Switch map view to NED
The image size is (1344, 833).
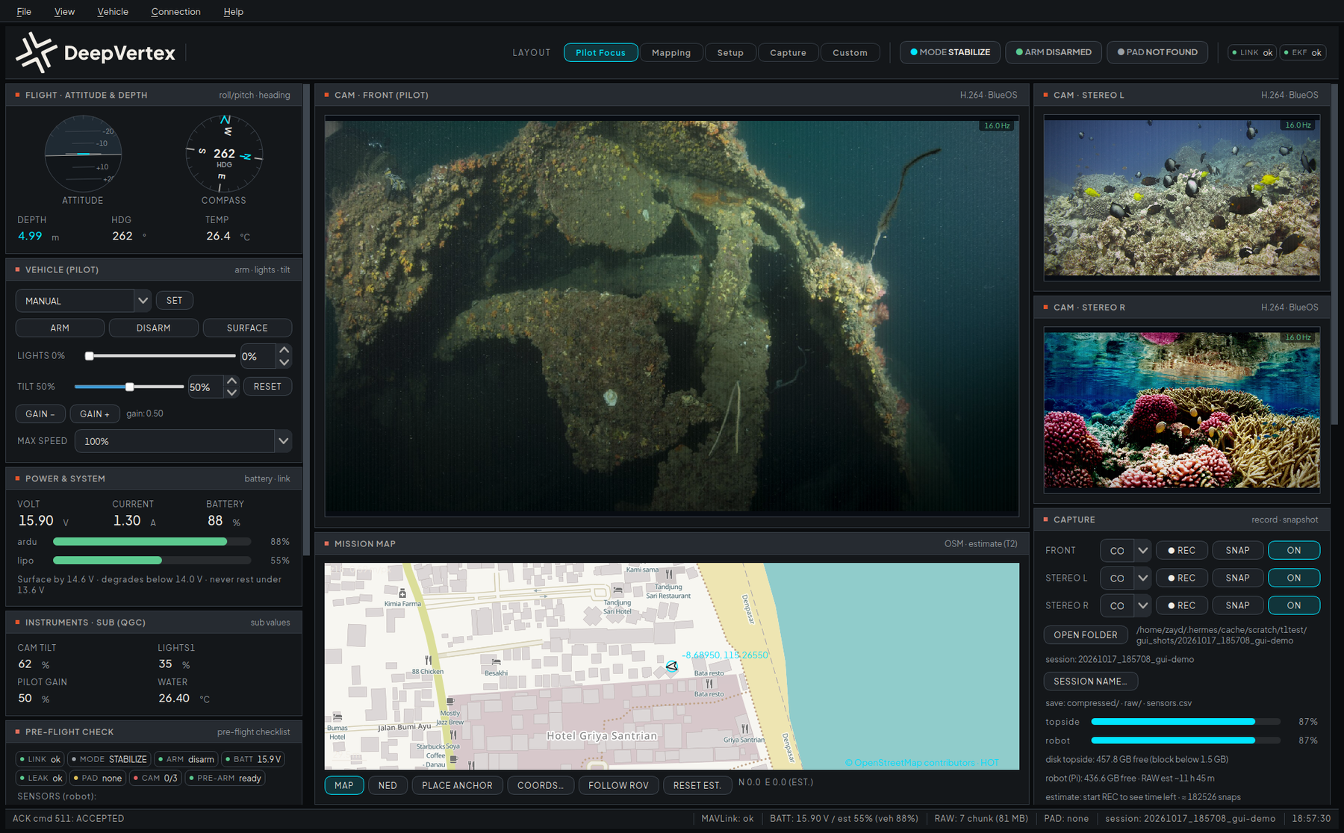[x=388, y=785]
